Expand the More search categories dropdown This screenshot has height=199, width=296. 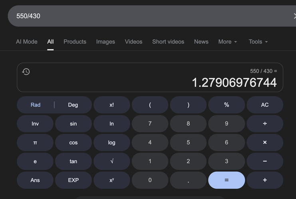pos(227,42)
